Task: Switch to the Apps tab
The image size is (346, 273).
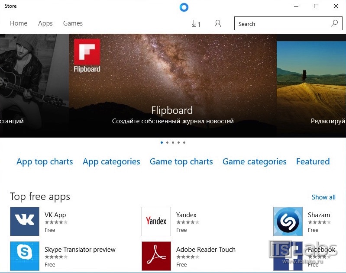Action: (45, 23)
